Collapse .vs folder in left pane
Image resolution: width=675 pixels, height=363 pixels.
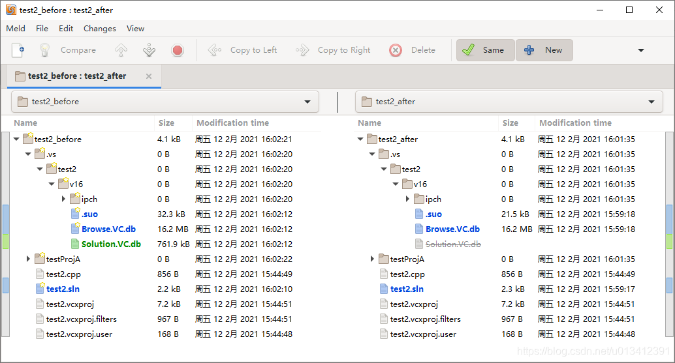click(x=28, y=154)
